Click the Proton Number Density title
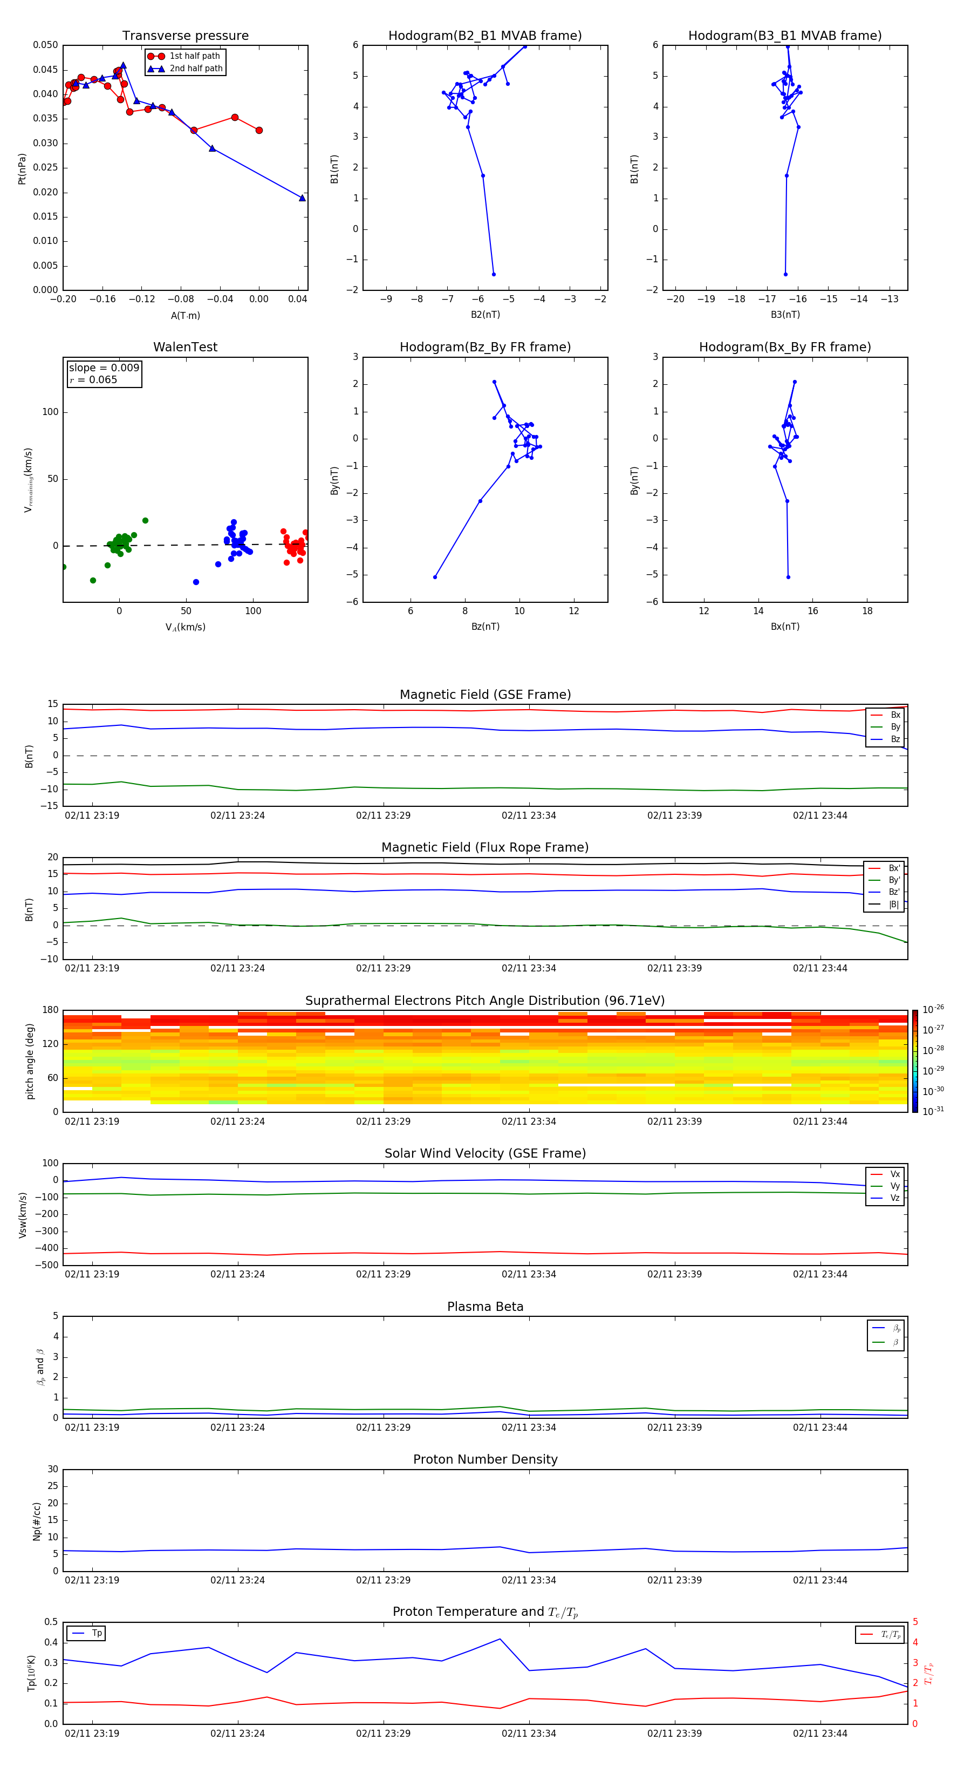The width and height of the screenshot is (971, 1781). pyautogui.click(x=485, y=1459)
